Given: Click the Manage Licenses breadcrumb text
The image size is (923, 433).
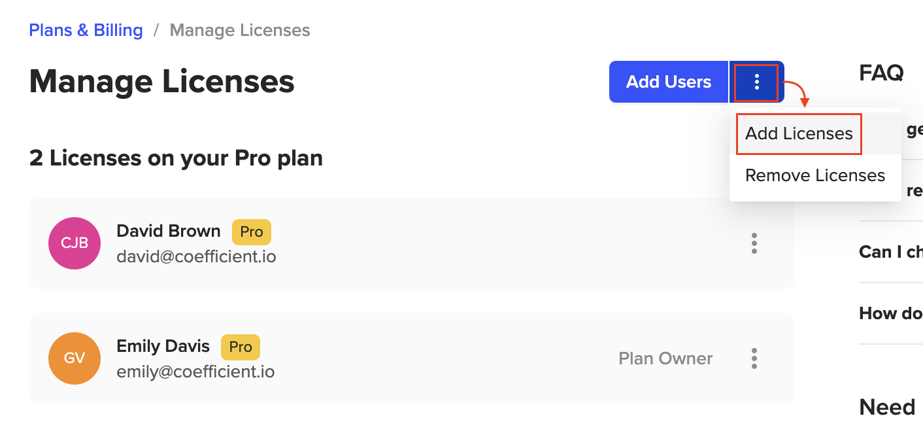Looking at the screenshot, I should 240,30.
